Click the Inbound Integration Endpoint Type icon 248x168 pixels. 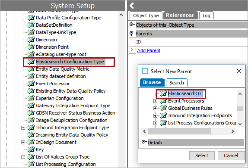31,128
